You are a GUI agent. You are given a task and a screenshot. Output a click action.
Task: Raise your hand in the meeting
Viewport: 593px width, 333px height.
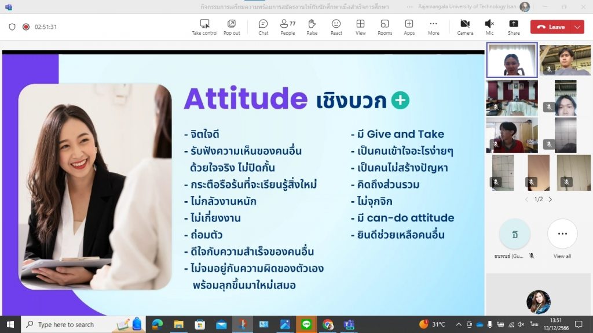point(312,27)
